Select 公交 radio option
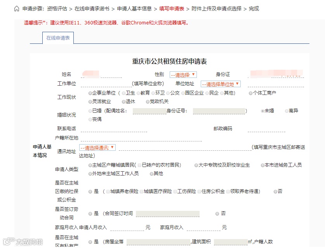This screenshot has height=248, width=325. point(168,93)
